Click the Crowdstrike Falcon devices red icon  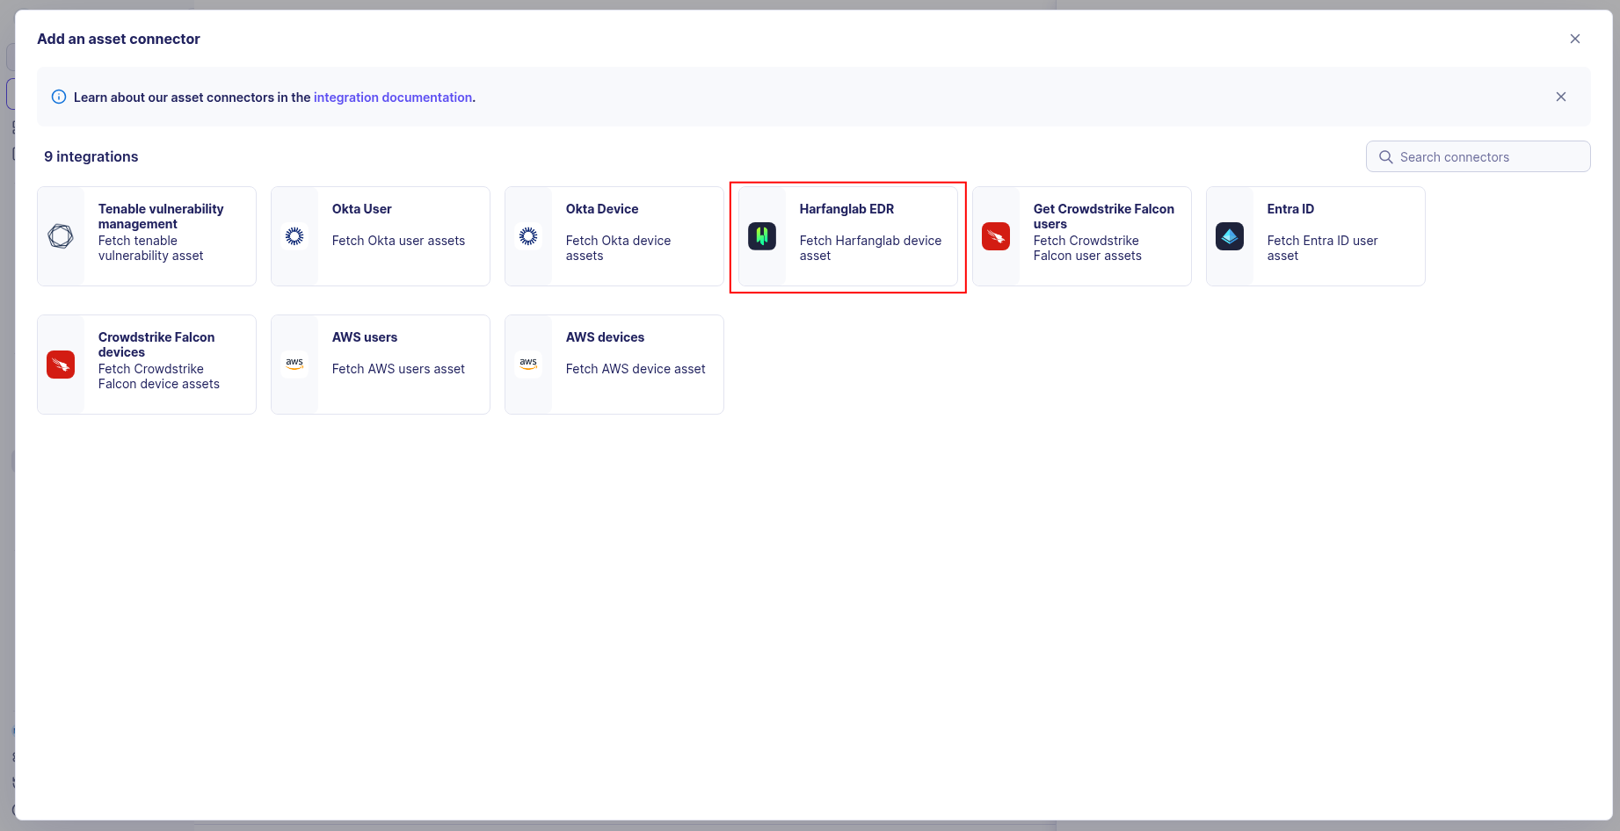[61, 365]
